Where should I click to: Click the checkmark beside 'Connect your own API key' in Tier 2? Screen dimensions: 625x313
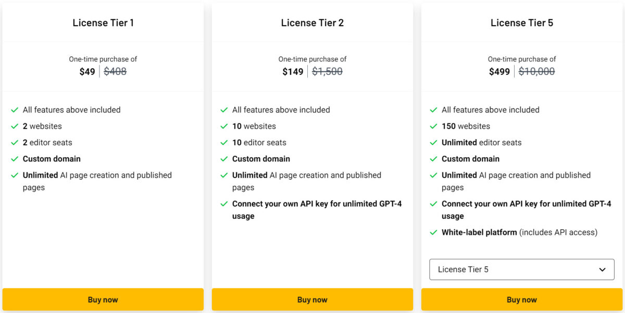224,204
